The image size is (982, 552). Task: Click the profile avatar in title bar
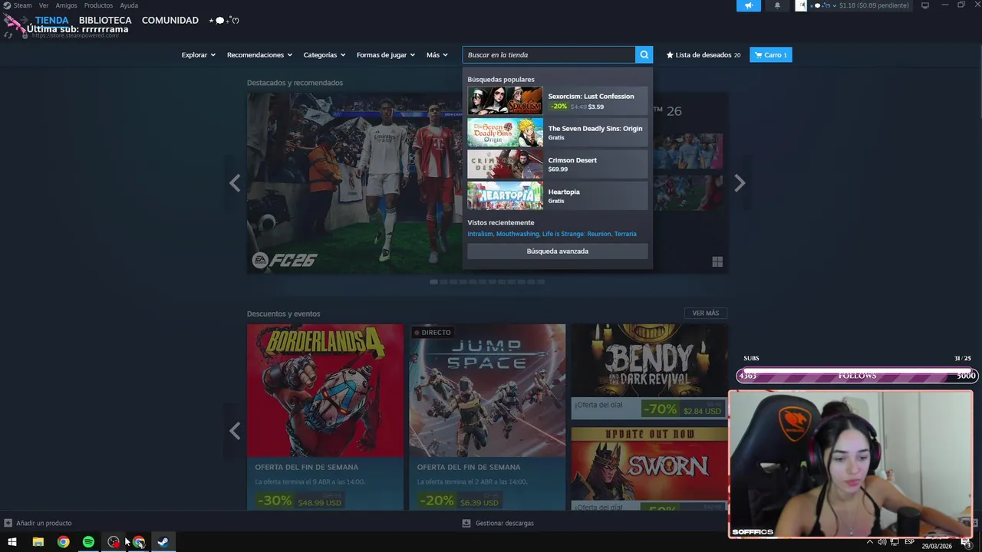[x=801, y=5]
